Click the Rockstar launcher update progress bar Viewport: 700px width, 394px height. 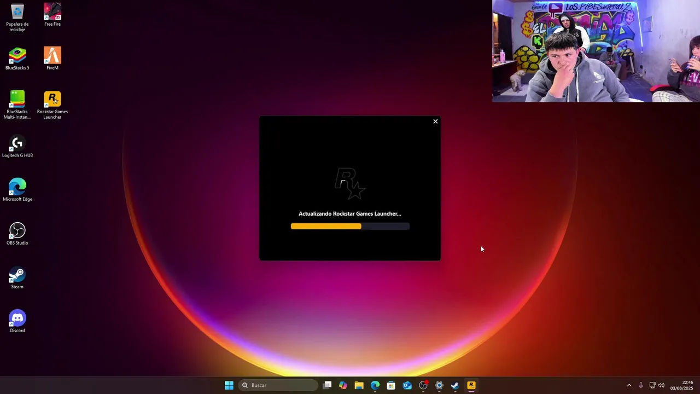pyautogui.click(x=350, y=226)
